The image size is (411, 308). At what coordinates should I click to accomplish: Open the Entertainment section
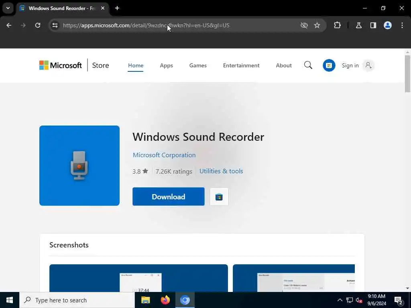241,65
